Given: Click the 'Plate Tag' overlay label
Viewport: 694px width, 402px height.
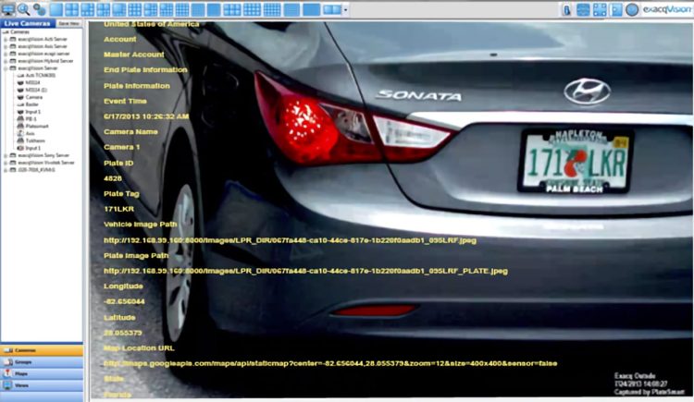Looking at the screenshot, I should coord(121,194).
